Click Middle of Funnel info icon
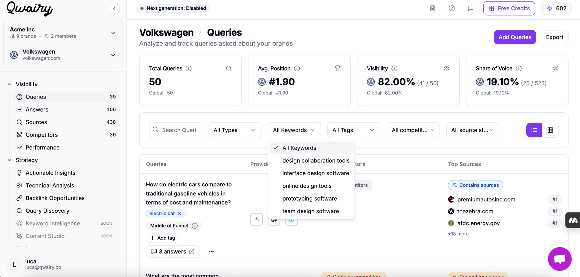The width and height of the screenshot is (580, 277). [195, 226]
